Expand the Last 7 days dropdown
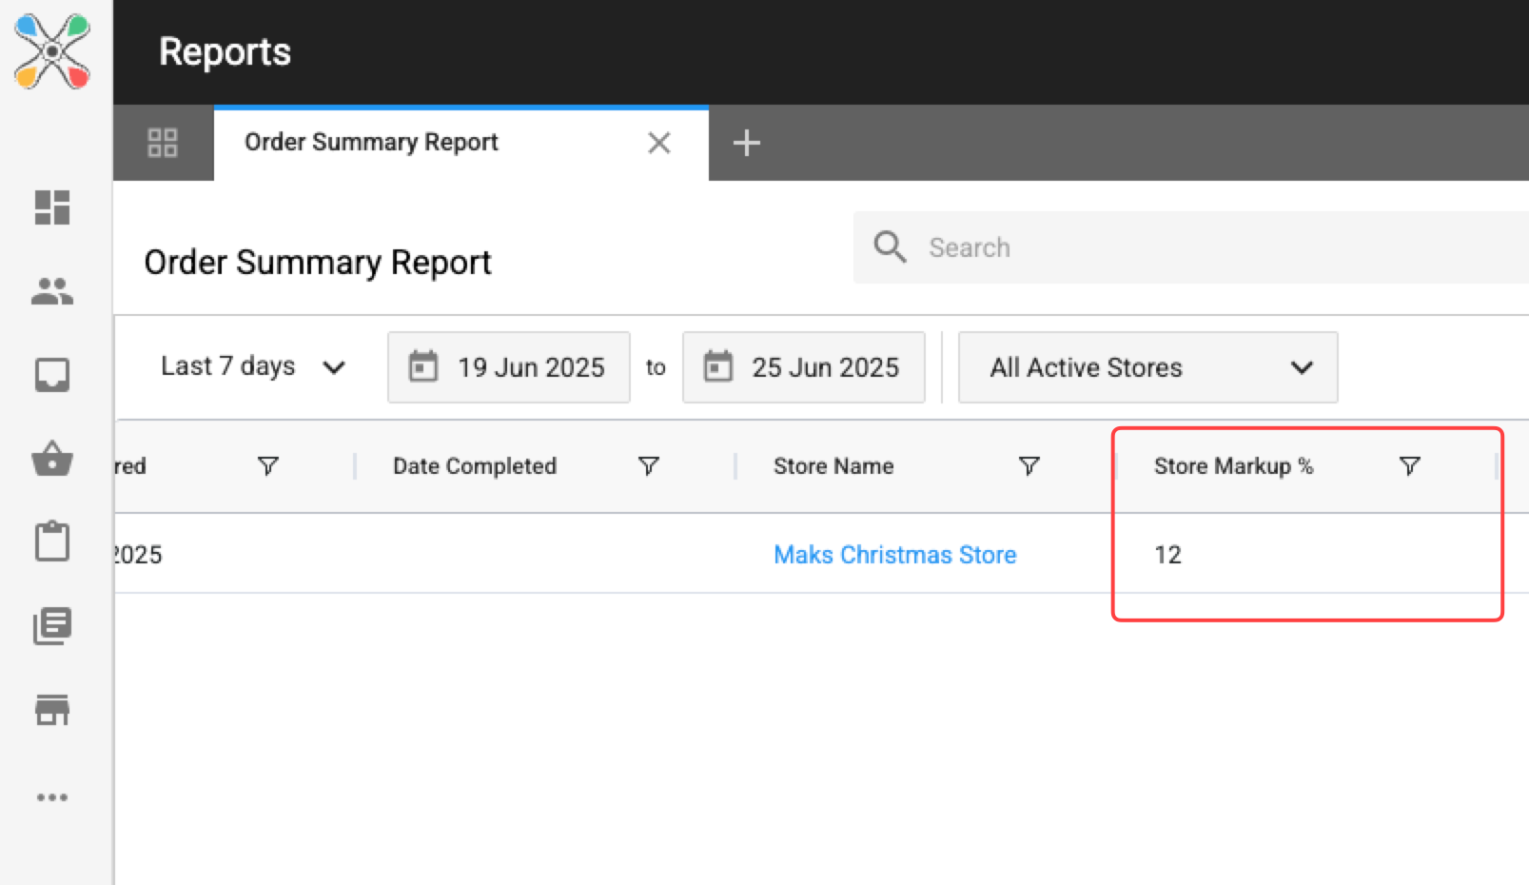This screenshot has height=885, width=1529. [x=253, y=367]
